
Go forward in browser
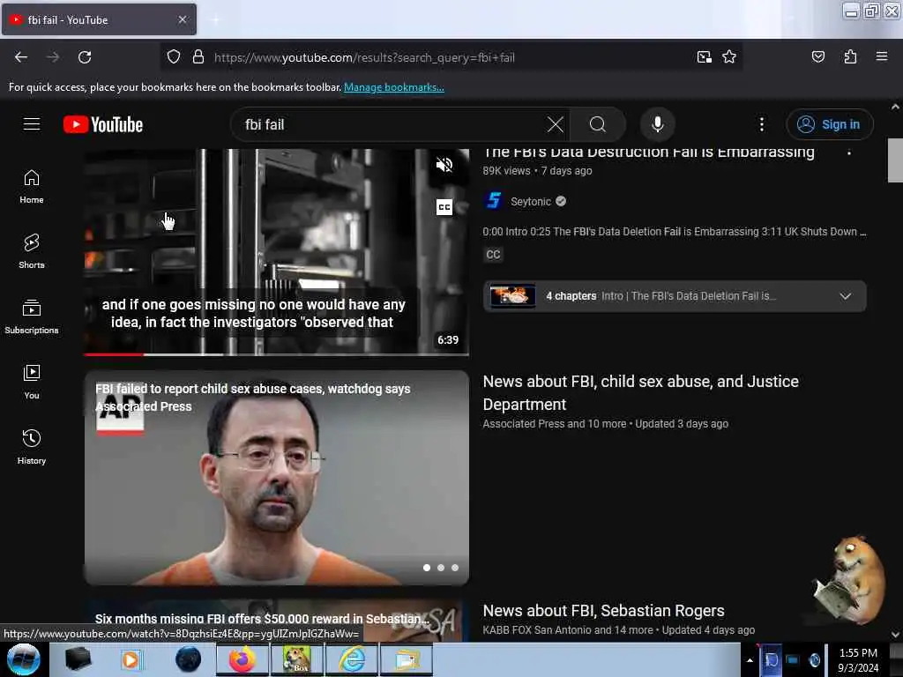(52, 57)
